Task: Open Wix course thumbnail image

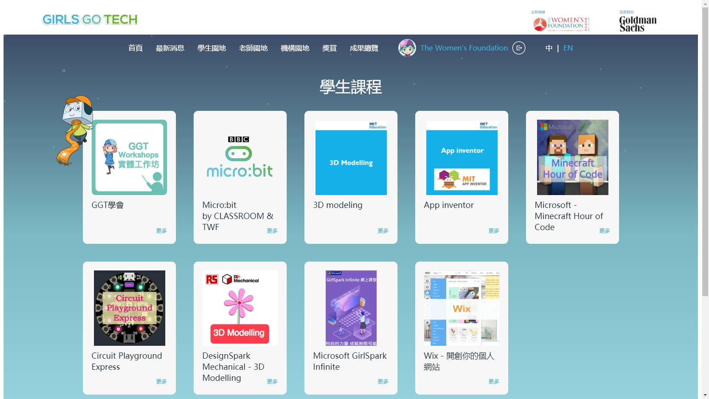Action: click(462, 308)
